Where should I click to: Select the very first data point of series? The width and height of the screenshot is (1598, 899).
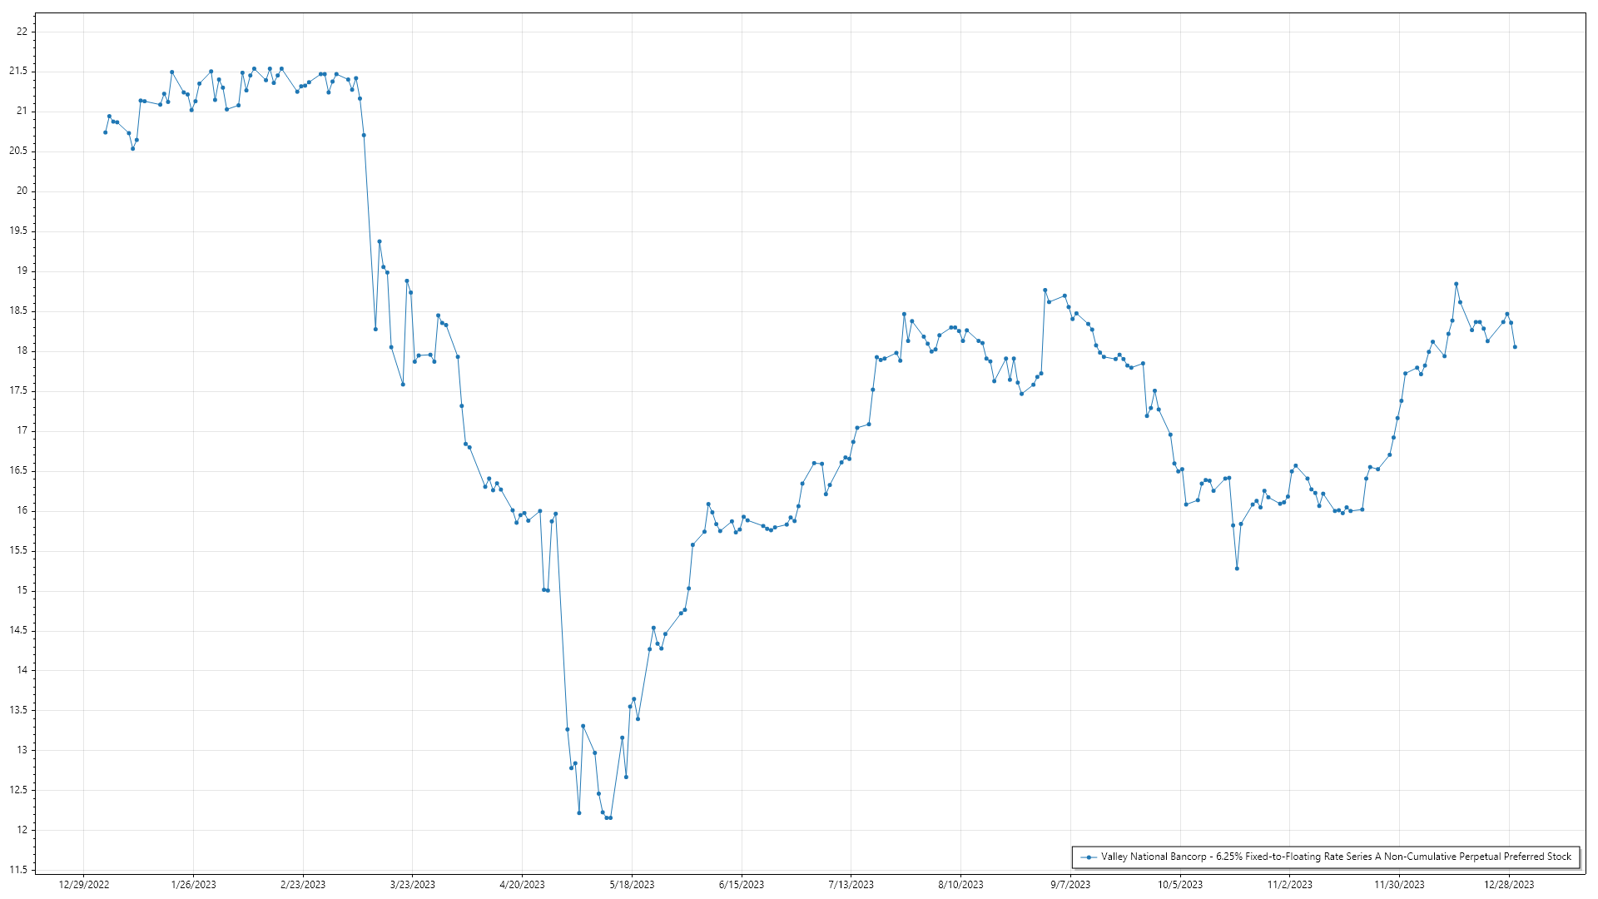[x=105, y=132]
